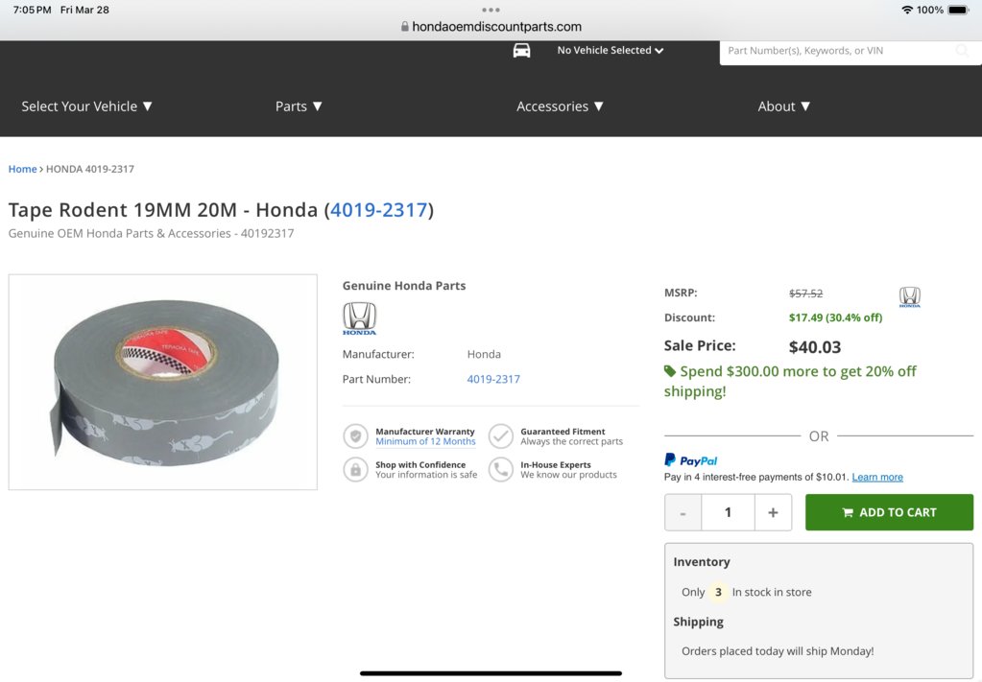Viewport: 982px width, 682px height.
Task: Click the Shop with Confidence lock icon
Action: [x=355, y=469]
